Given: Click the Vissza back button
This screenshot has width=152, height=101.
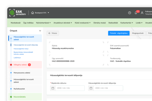Looking at the screenshot, I should pyautogui.click(x=53, y=33).
